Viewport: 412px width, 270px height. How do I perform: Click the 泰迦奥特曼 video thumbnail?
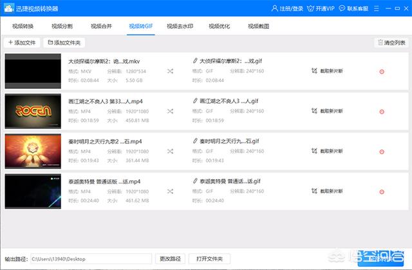coord(33,191)
